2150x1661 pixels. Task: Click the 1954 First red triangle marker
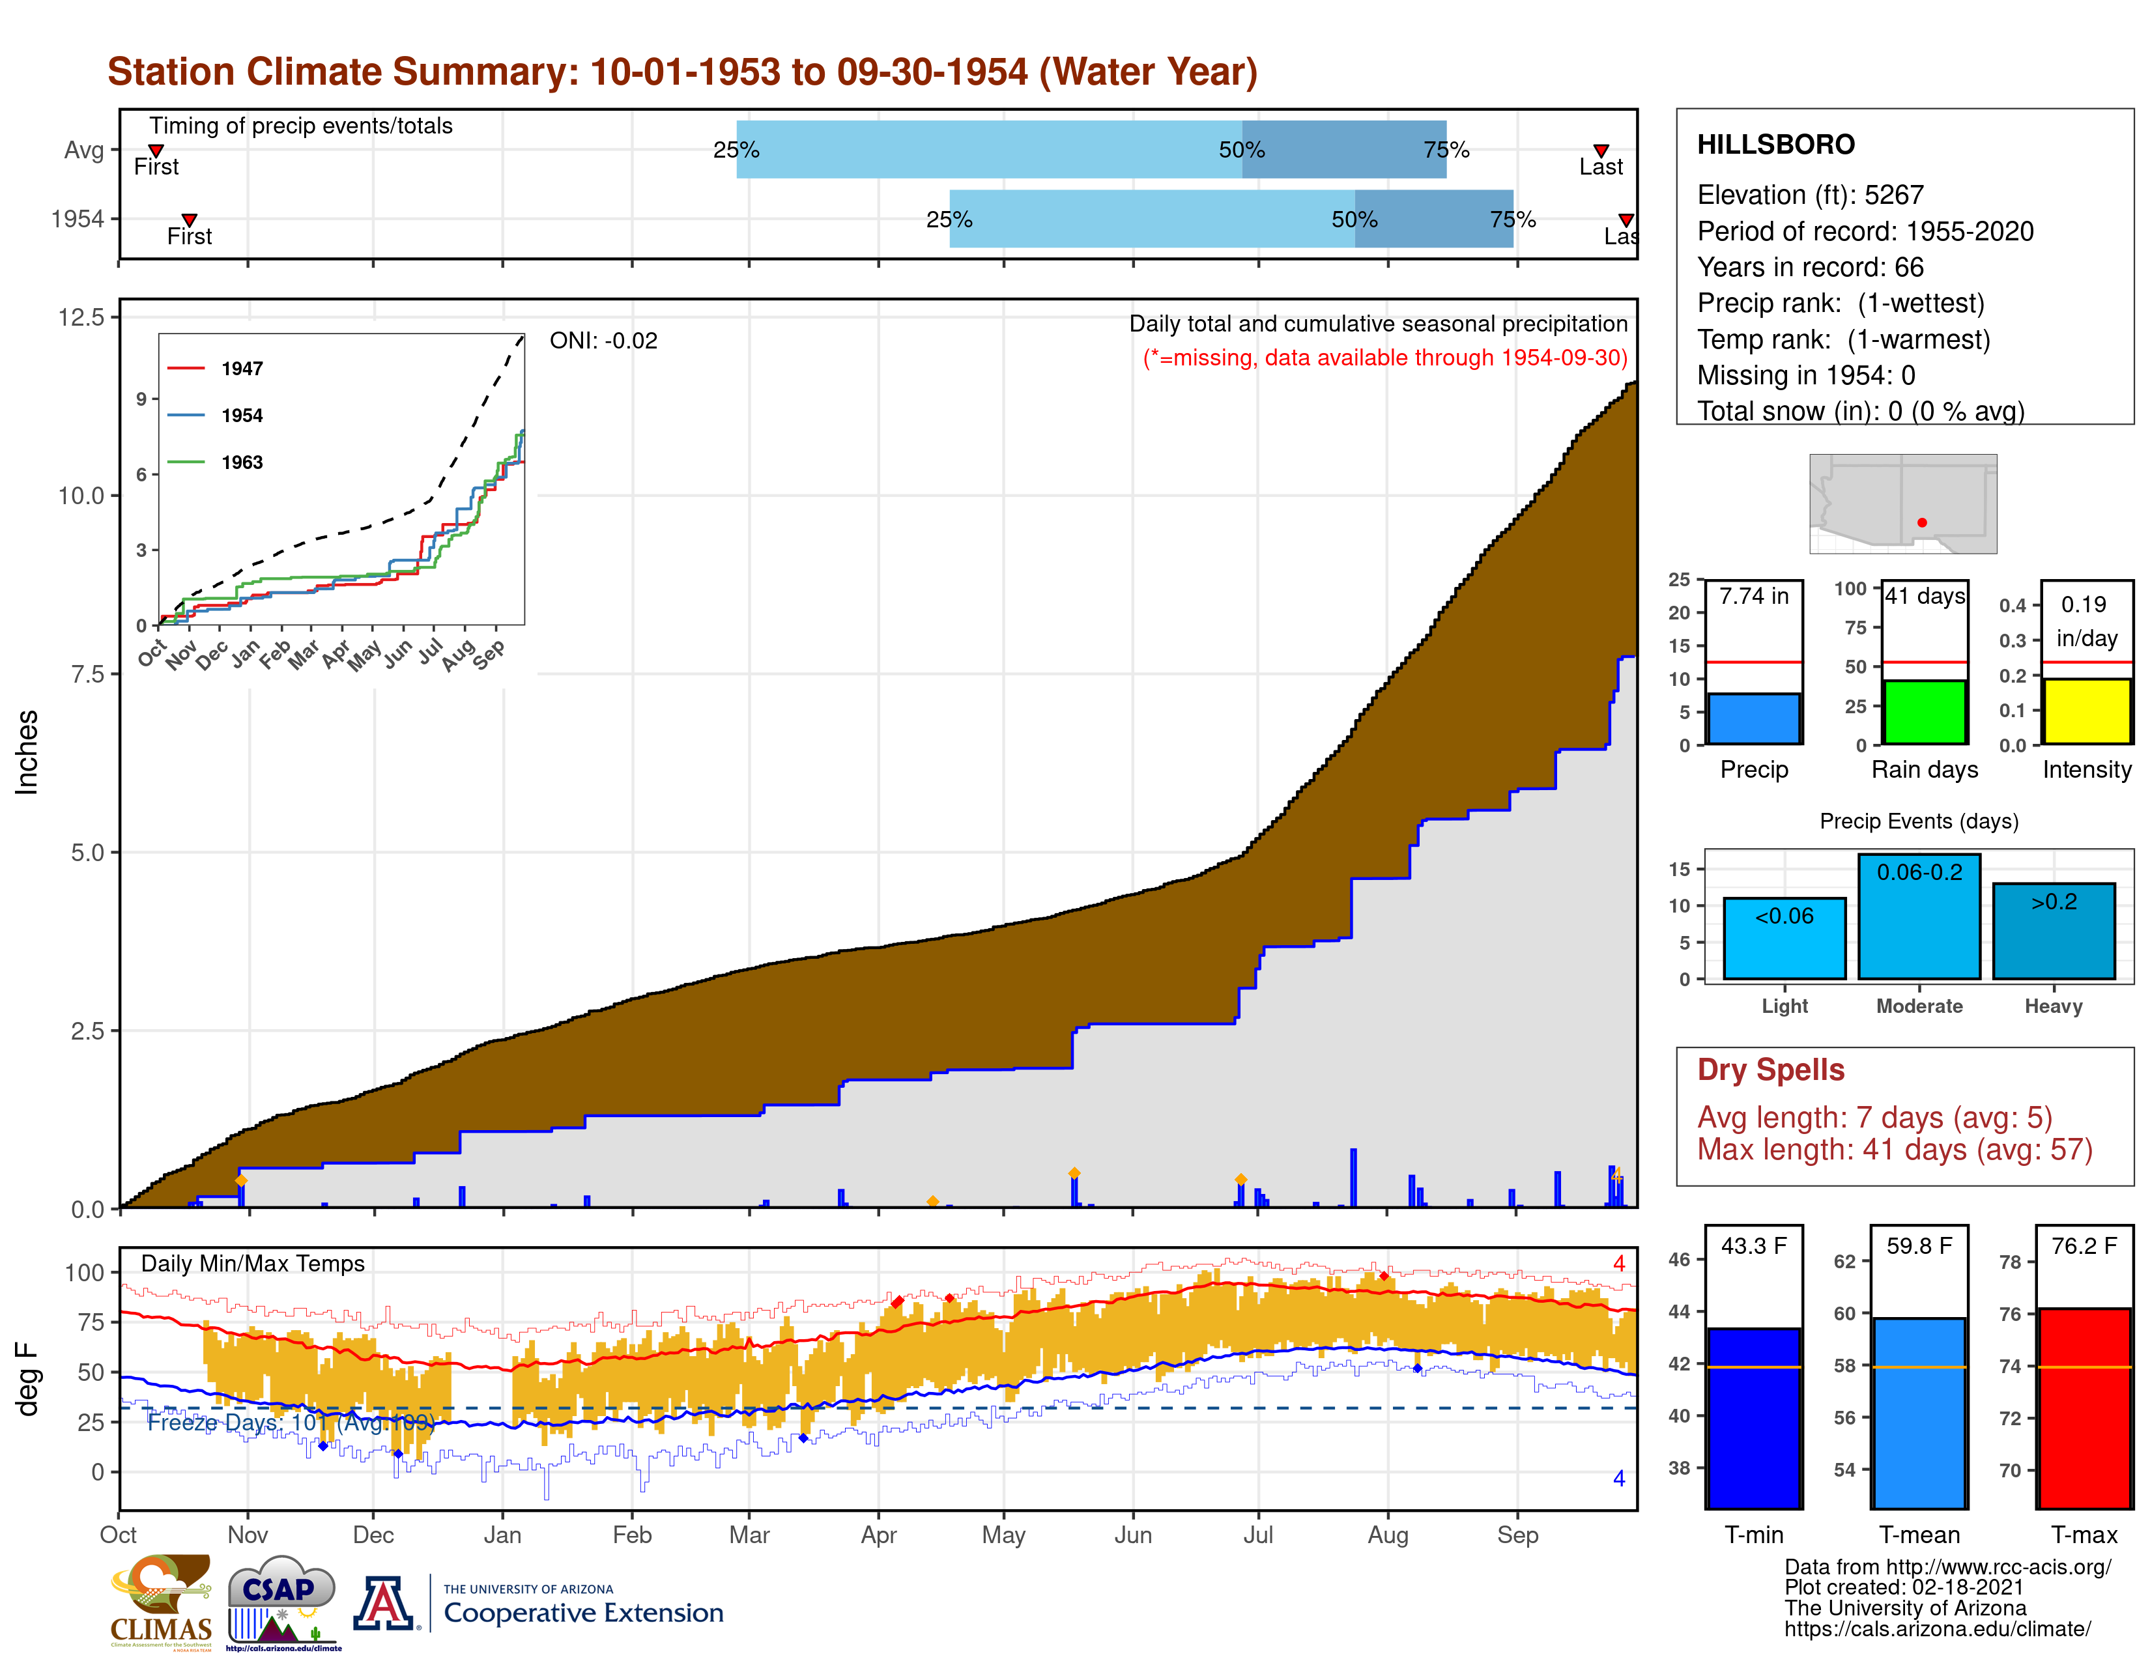point(189,220)
